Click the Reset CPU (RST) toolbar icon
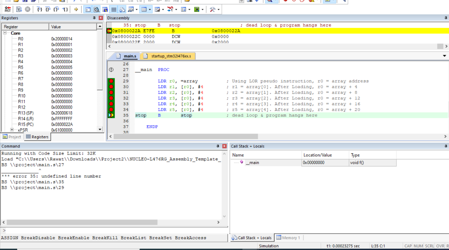The height and width of the screenshot is (250, 449). tap(7, 9)
